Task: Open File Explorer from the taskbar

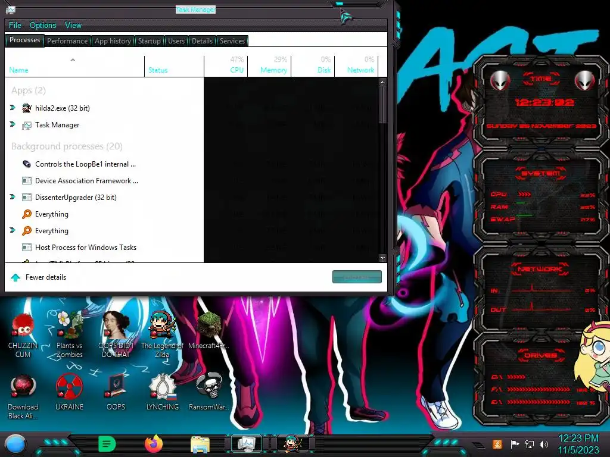Action: coord(200,445)
